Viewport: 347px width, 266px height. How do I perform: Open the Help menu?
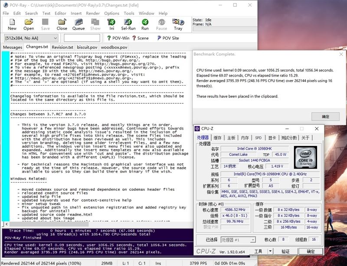pyautogui.click(x=163, y=13)
